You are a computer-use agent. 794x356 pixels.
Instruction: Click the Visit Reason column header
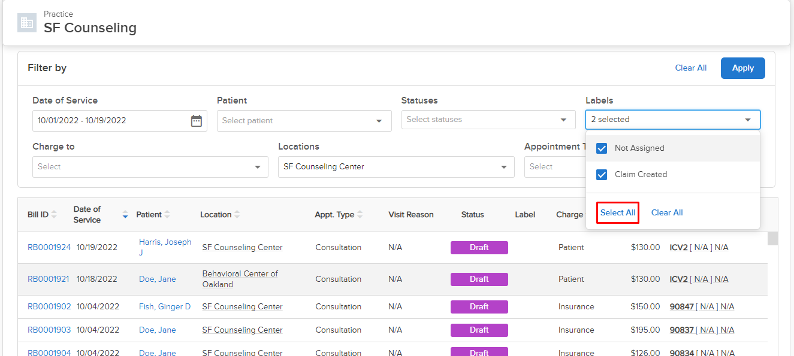tap(411, 215)
